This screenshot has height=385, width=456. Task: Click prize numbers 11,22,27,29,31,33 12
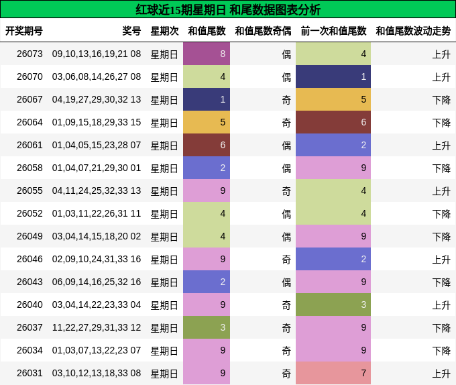pos(97,327)
